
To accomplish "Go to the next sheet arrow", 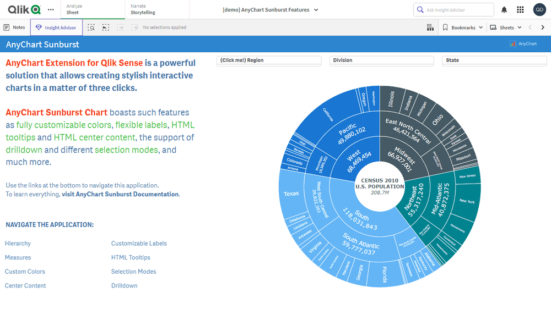I will click(543, 27).
